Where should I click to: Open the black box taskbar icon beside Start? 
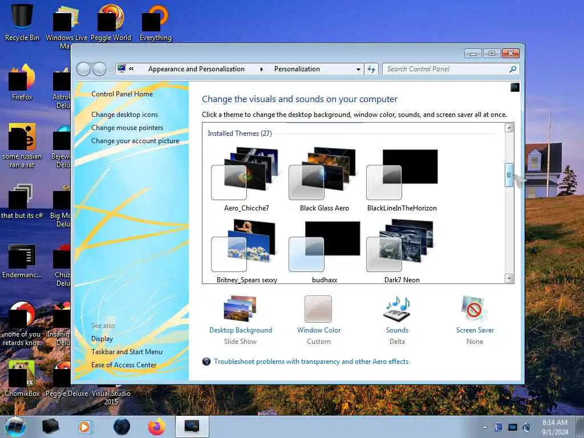pyautogui.click(x=51, y=427)
